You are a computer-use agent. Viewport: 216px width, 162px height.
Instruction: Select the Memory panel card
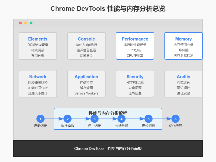[183, 46]
